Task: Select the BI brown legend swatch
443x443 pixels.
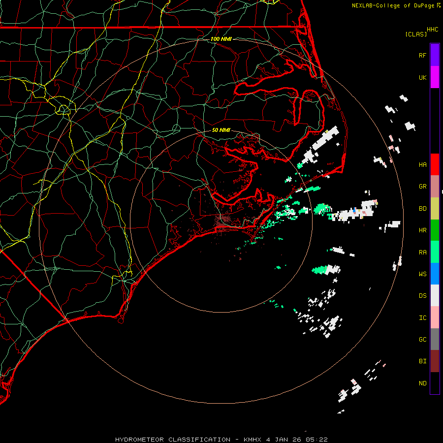Action: pos(435,361)
